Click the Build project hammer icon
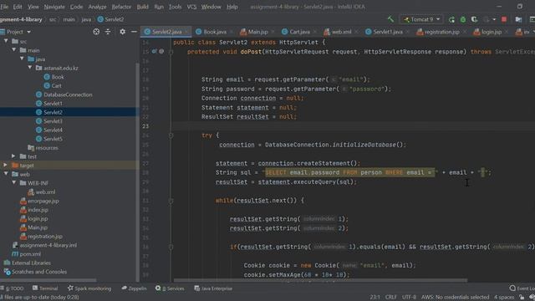The image size is (535, 301). (390, 19)
